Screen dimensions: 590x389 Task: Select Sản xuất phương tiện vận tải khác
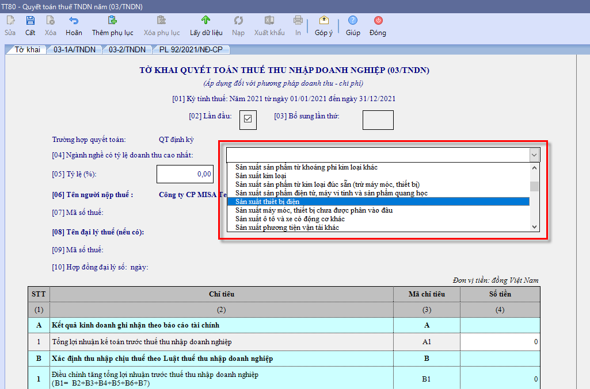(378, 228)
